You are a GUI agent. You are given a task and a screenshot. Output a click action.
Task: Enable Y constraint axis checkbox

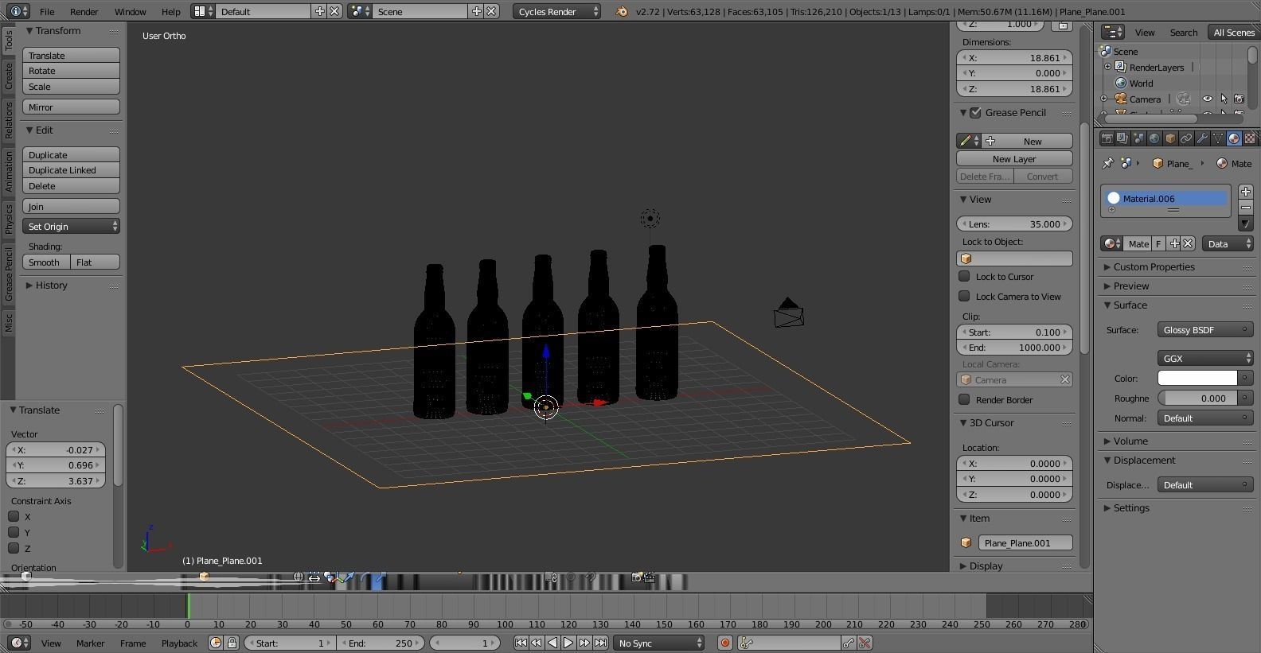click(x=14, y=532)
